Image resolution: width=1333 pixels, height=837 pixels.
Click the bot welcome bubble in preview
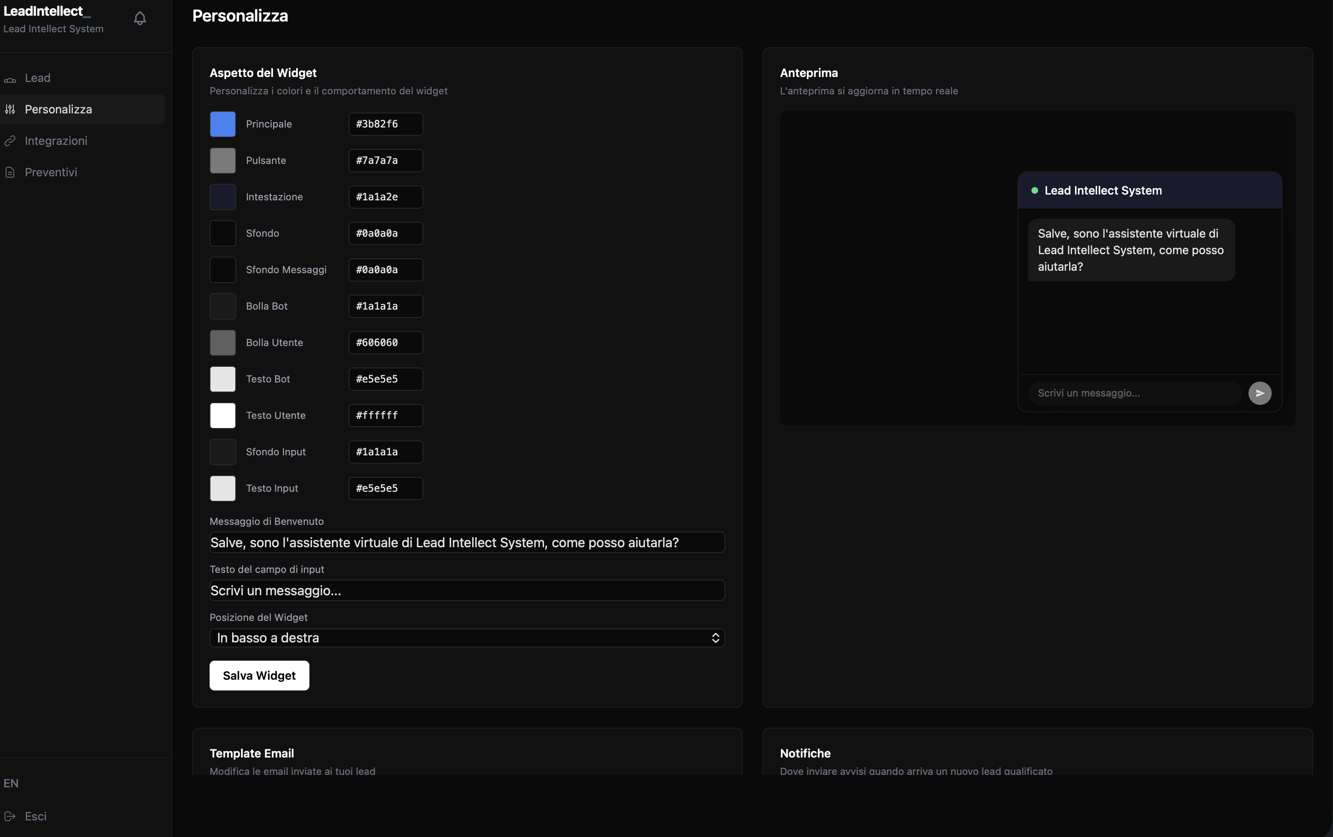[x=1131, y=250]
